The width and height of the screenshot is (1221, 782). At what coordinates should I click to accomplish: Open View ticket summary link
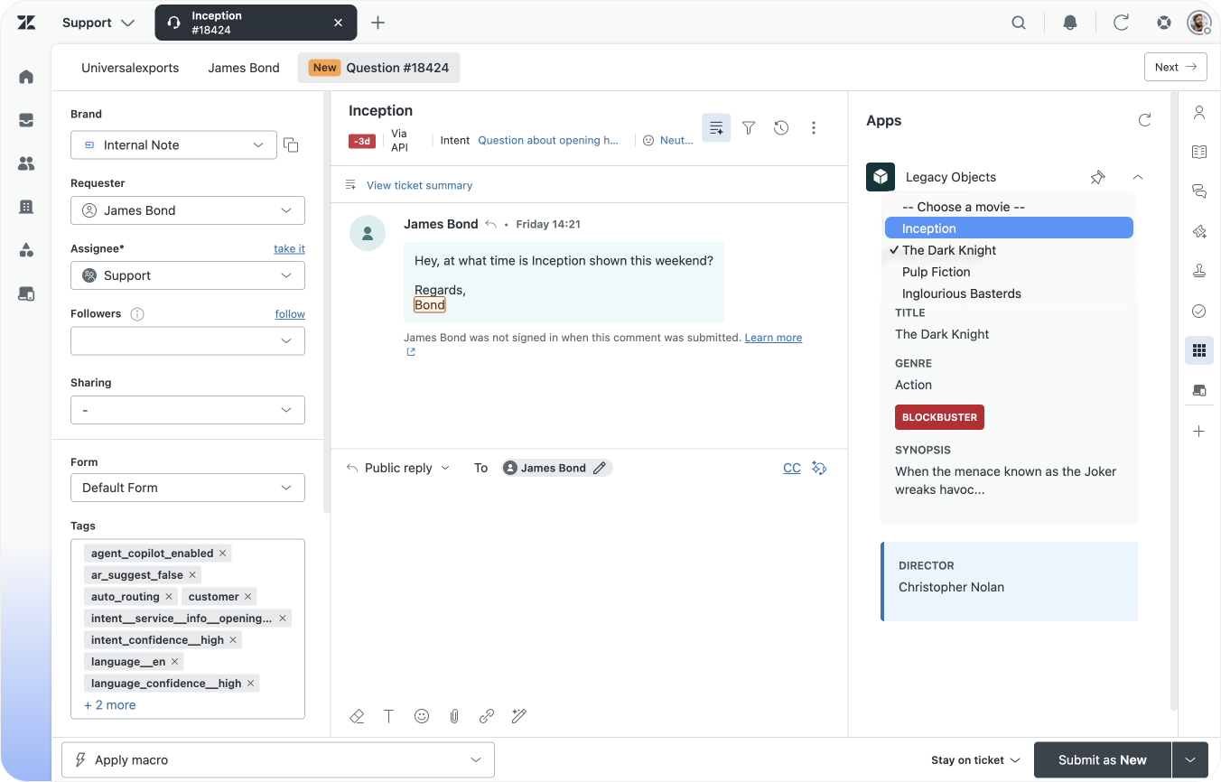click(x=419, y=185)
